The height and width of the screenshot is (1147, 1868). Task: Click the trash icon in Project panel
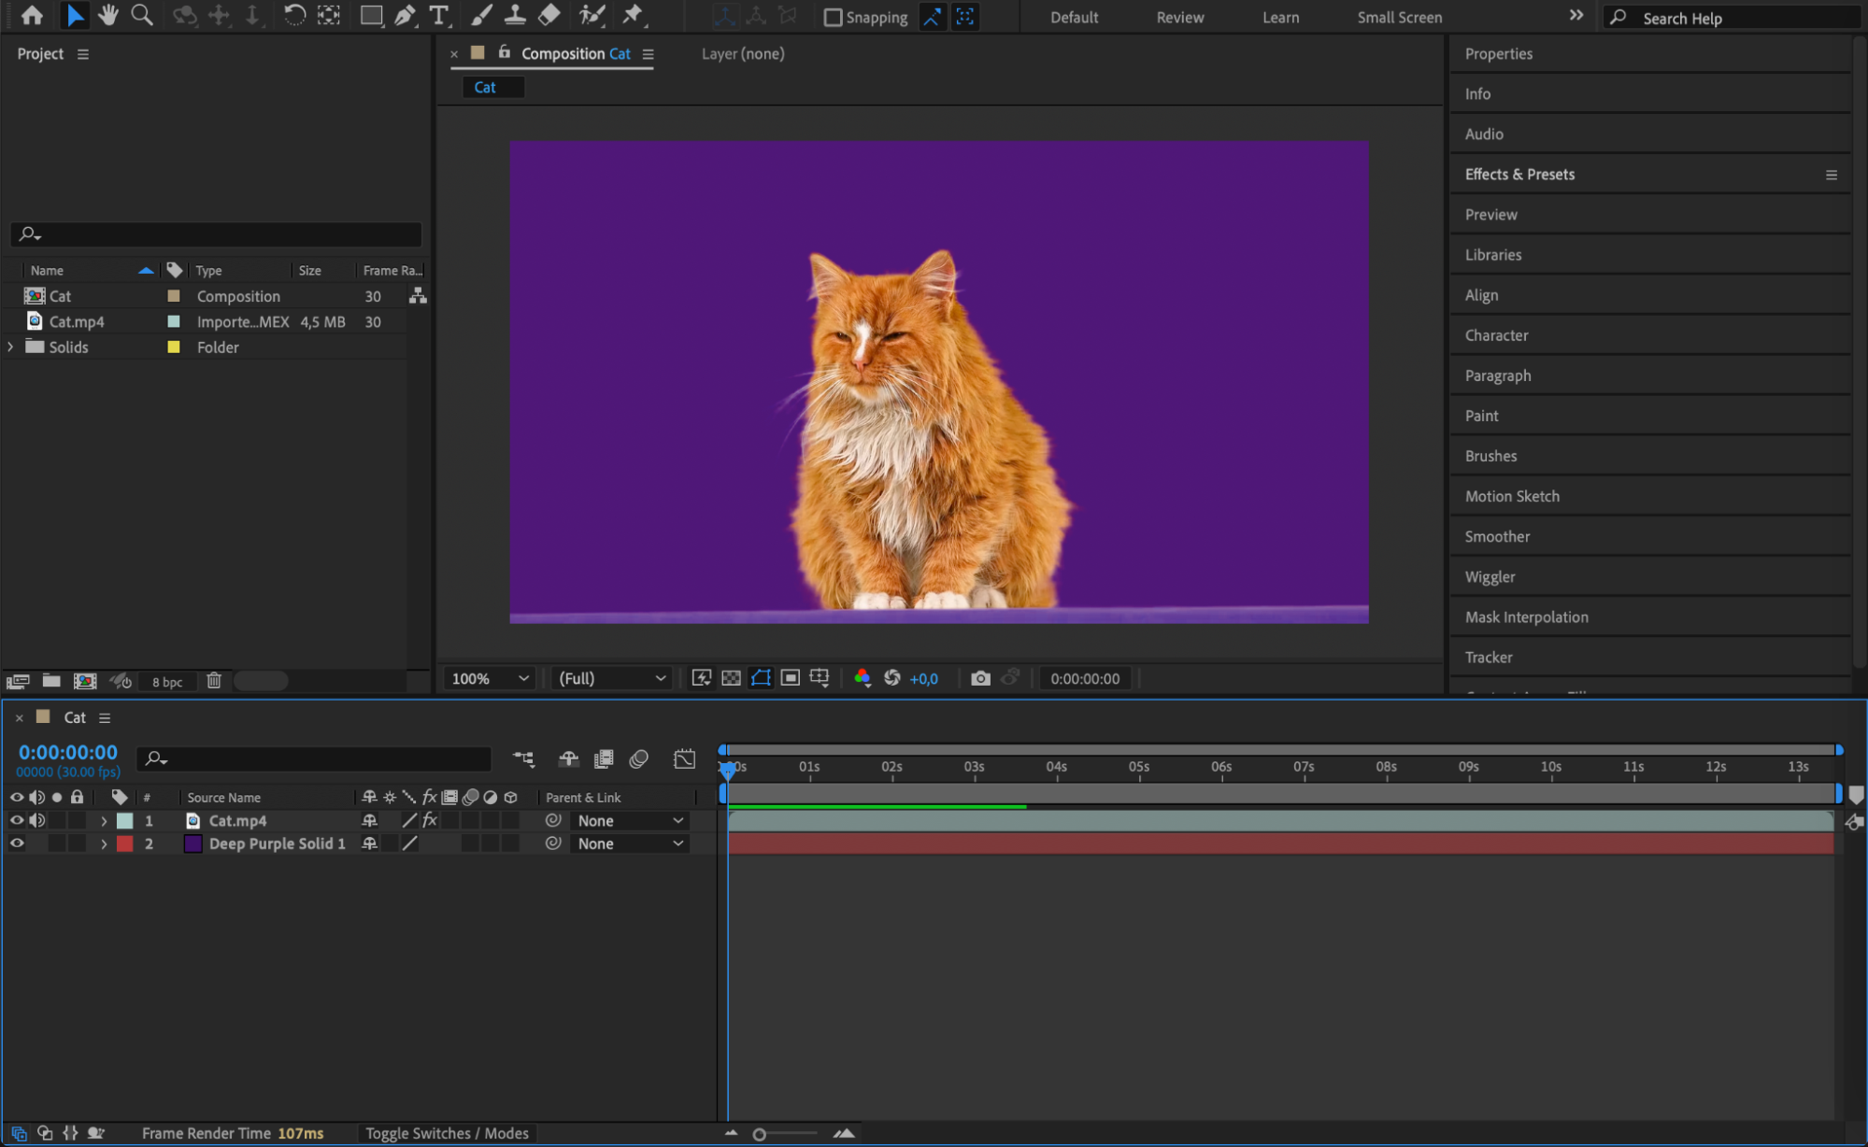[214, 681]
